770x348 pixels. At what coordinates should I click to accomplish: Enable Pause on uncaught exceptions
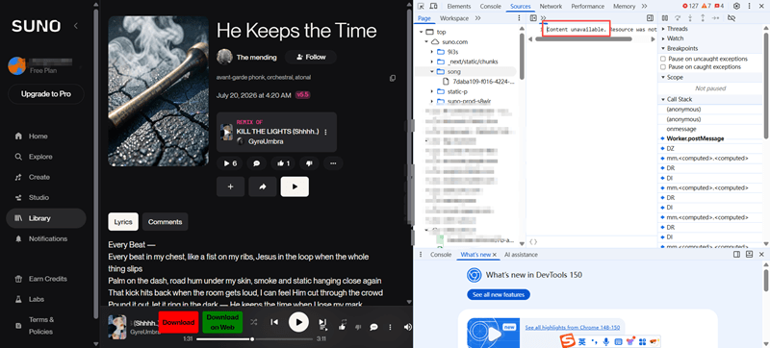point(663,59)
